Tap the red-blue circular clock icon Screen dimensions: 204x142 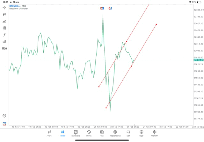pyautogui.click(x=110, y=8)
